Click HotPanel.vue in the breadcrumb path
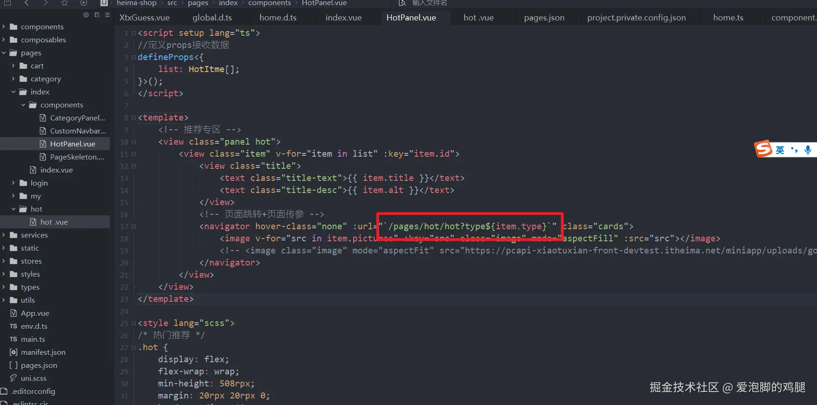The width and height of the screenshot is (817, 405). pos(325,3)
